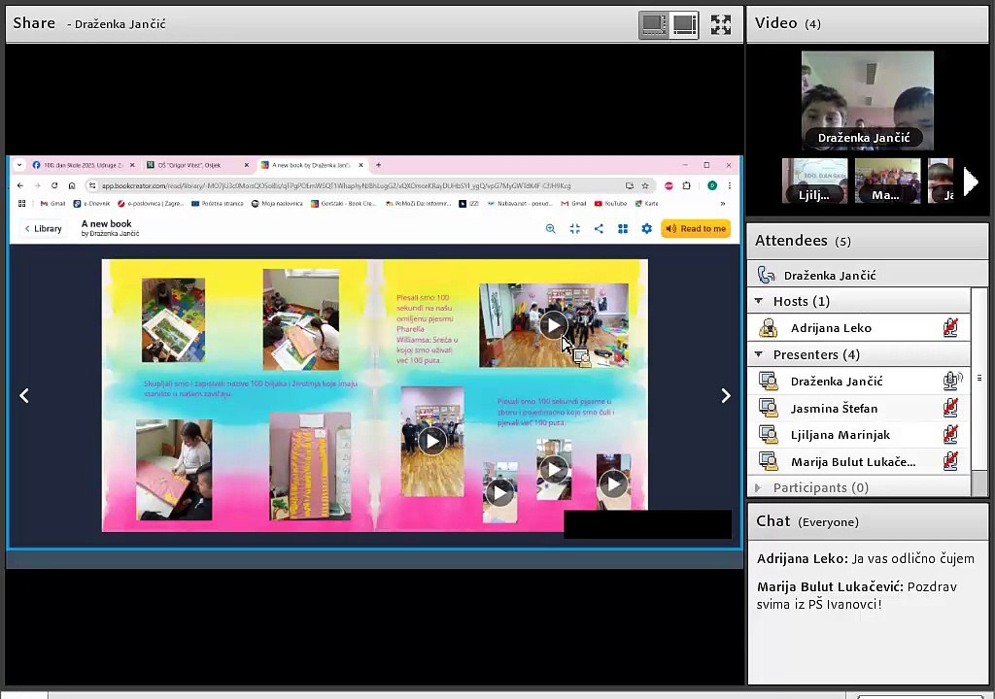The width and height of the screenshot is (995, 699).
Task: Play the large video of children dancing
Action: click(553, 325)
